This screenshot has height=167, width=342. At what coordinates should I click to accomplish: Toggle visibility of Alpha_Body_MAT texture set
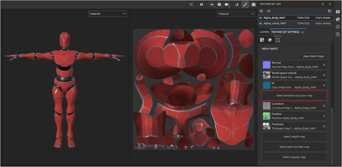tap(260, 18)
